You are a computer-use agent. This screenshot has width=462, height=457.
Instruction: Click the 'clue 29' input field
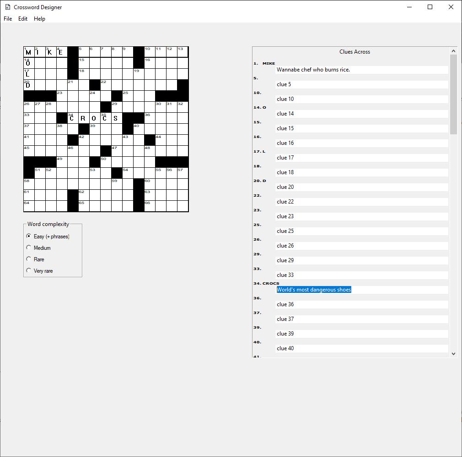[x=362, y=260]
